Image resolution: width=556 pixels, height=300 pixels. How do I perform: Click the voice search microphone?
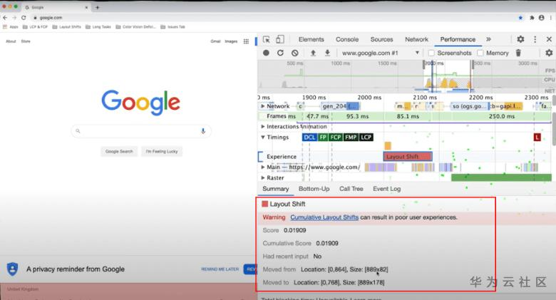click(203, 131)
